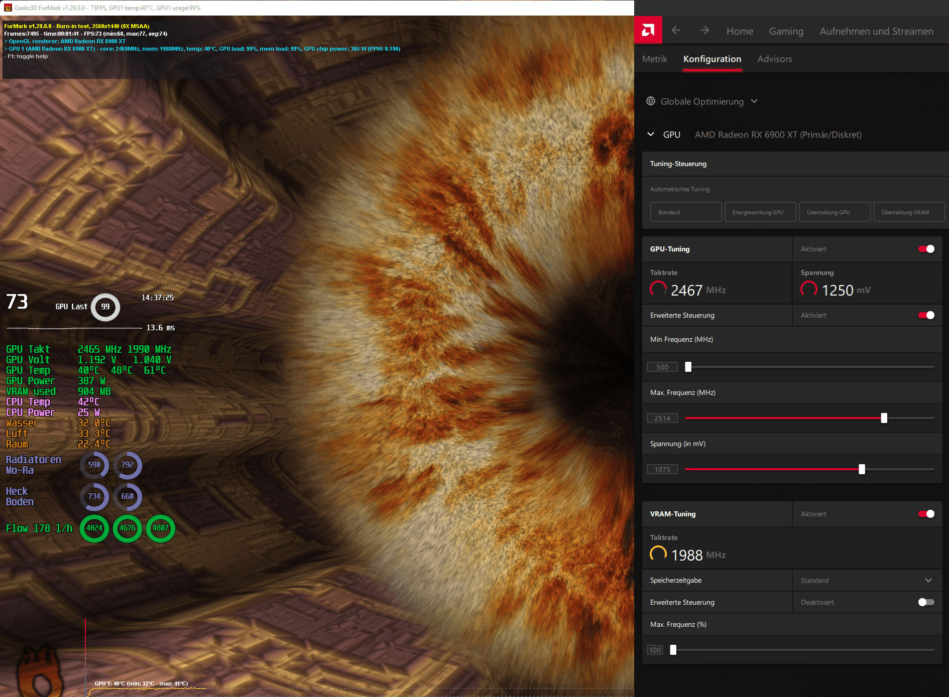Choose Übertaktung VRAM preset
The width and height of the screenshot is (949, 697).
(x=909, y=212)
